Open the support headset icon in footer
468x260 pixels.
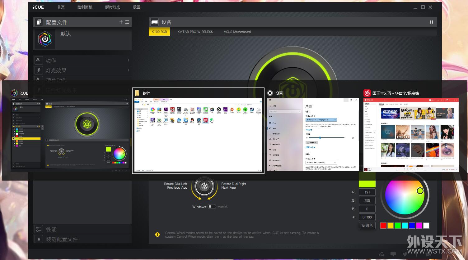[x=381, y=254]
